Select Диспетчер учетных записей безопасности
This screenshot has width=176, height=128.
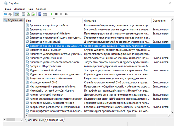point(98,62)
